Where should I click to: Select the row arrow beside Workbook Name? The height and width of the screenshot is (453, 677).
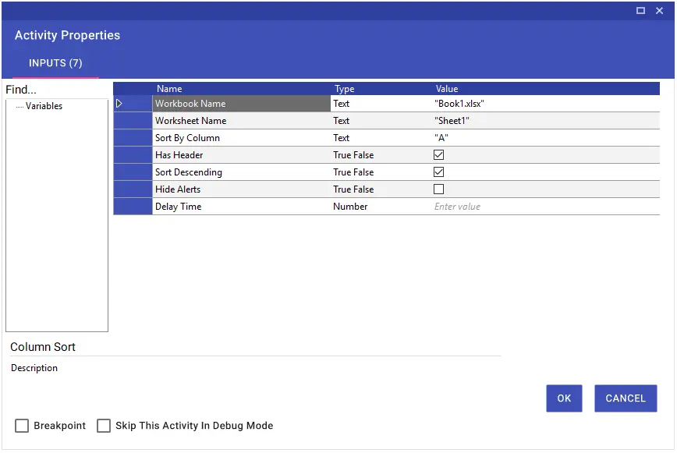coord(119,104)
